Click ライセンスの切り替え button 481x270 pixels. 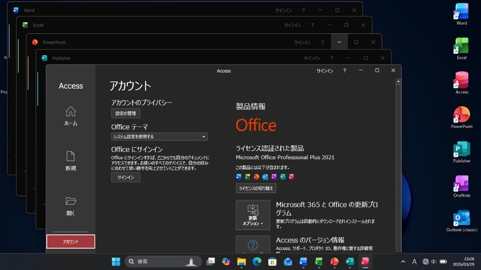[256, 188]
